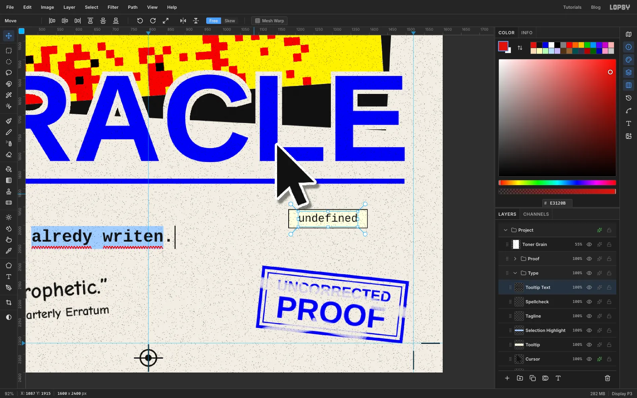This screenshot has width=637, height=398.
Task: Swap foreground and background colors
Action: (x=520, y=48)
